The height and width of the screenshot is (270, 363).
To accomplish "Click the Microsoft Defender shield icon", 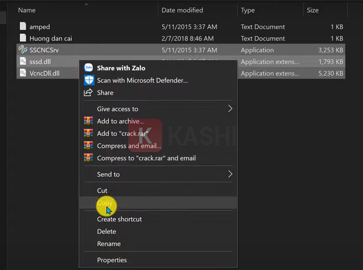I will tap(89, 80).
